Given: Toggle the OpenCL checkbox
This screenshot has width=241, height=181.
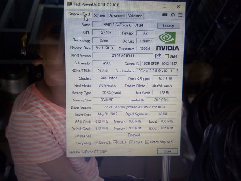Looking at the screenshot, I should (96, 143).
